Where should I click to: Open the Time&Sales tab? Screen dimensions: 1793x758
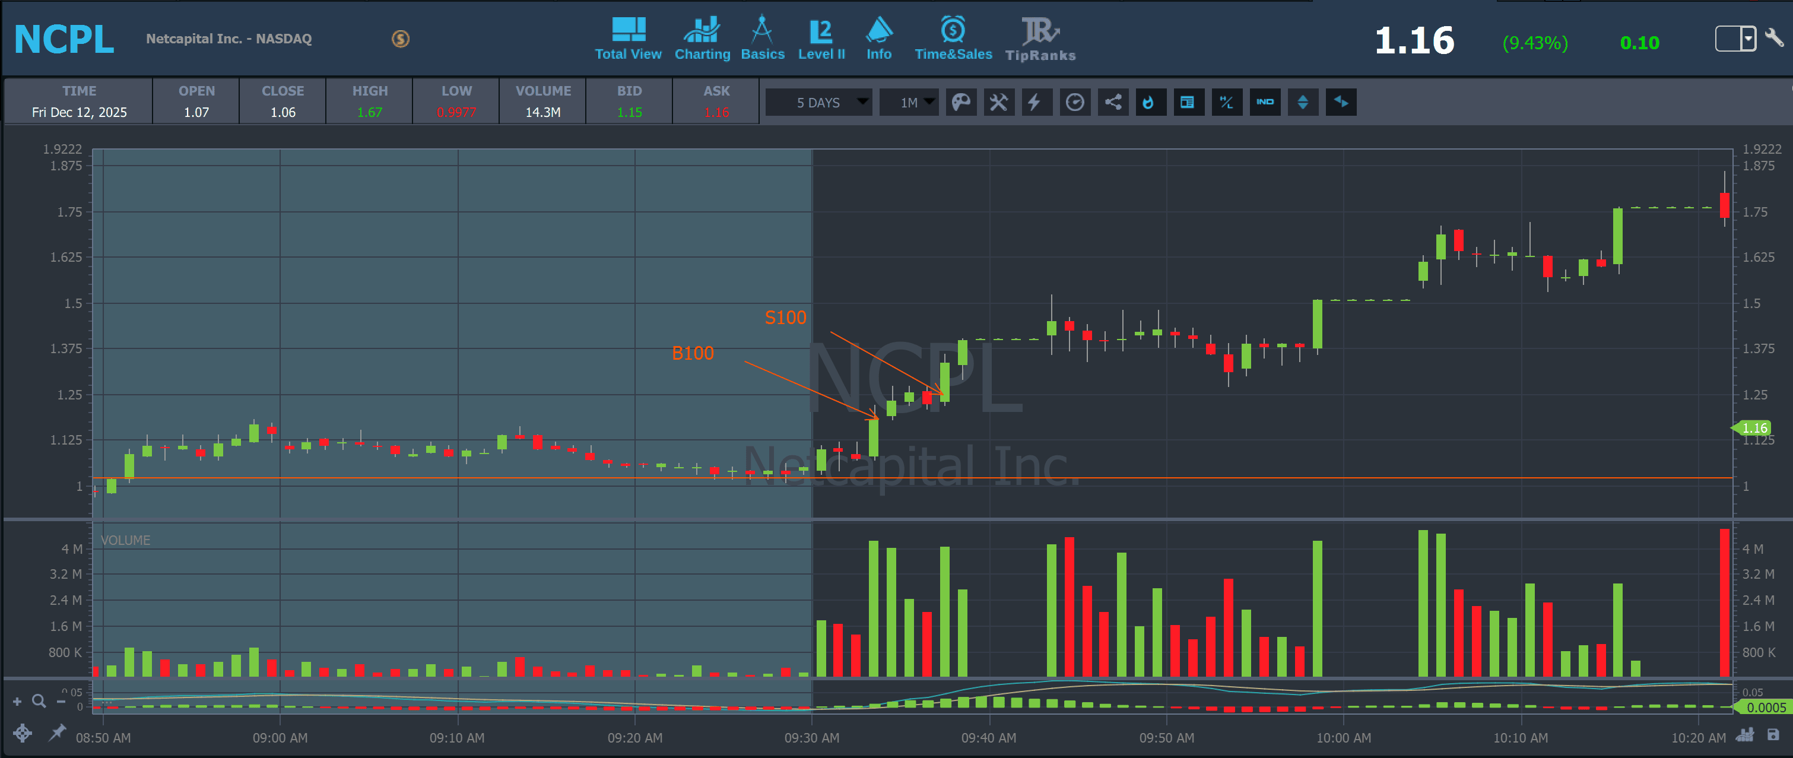(952, 40)
